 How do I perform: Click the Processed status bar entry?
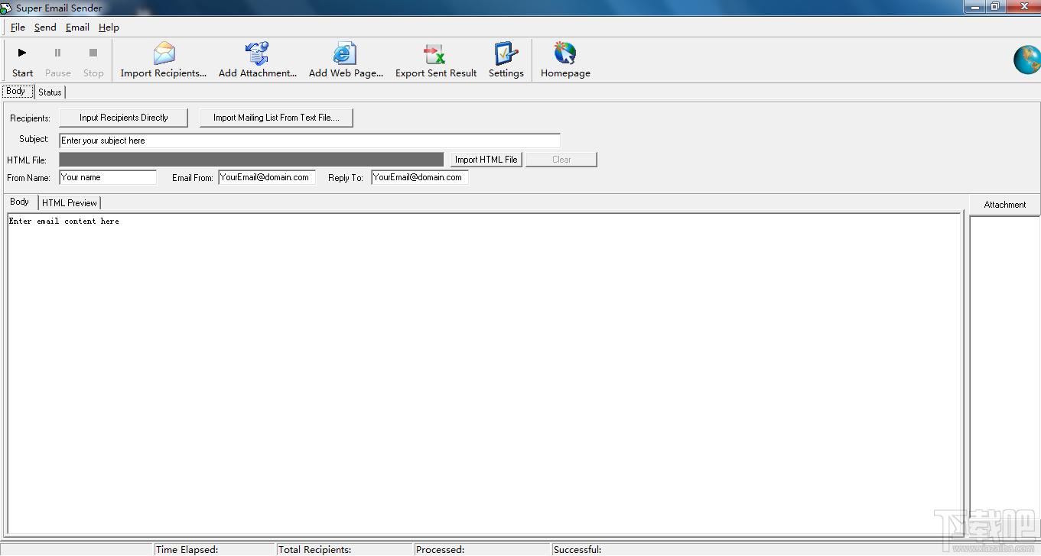(482, 549)
